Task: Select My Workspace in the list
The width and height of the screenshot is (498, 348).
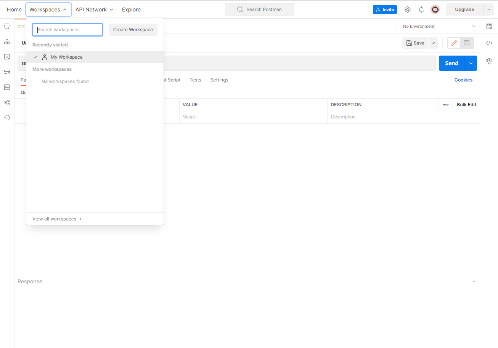Action: pos(95,57)
